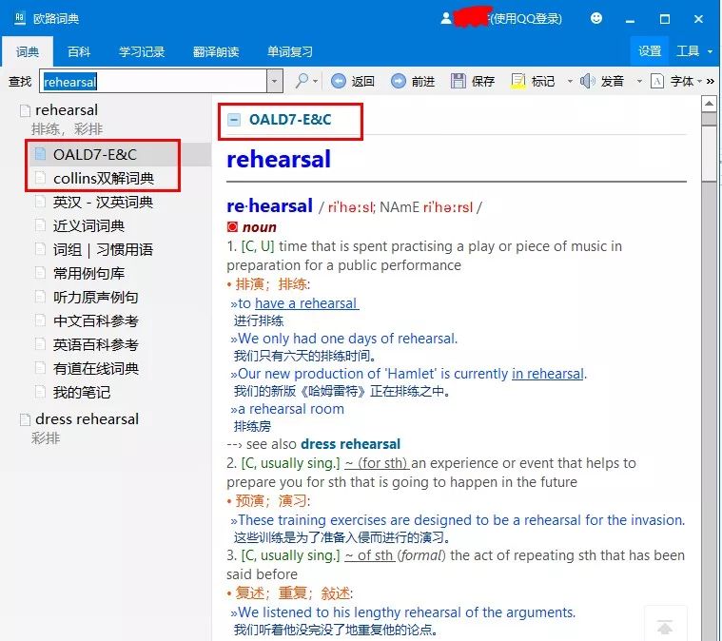Click the 标记 highlight marker icon
This screenshot has height=641, width=722.
pos(518,81)
